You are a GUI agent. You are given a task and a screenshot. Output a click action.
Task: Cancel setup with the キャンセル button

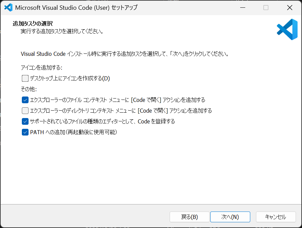[x=275, y=217]
